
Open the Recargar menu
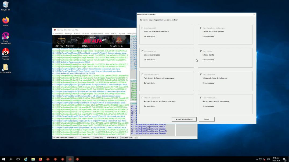tap(68, 34)
